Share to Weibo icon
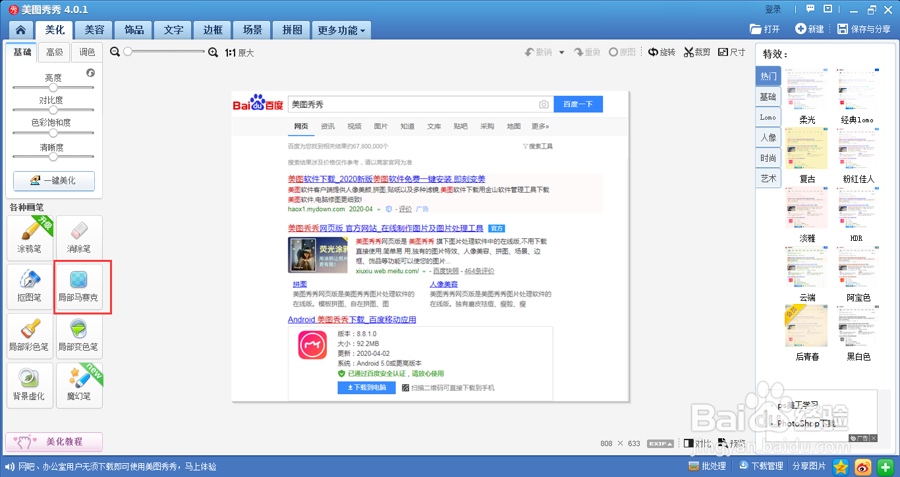 point(863,466)
